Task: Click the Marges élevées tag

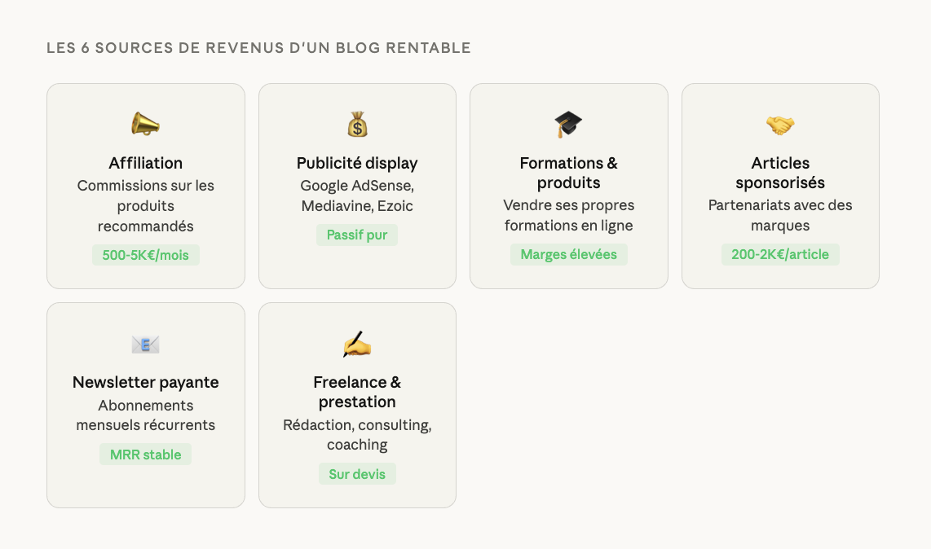Action: point(569,254)
